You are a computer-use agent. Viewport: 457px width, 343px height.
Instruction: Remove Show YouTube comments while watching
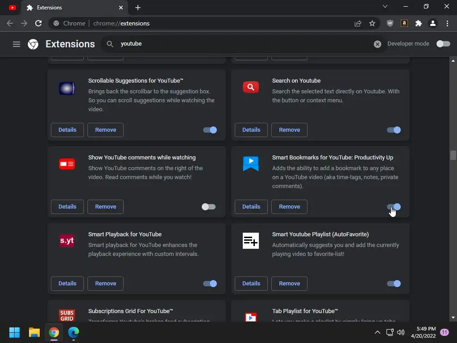(105, 206)
